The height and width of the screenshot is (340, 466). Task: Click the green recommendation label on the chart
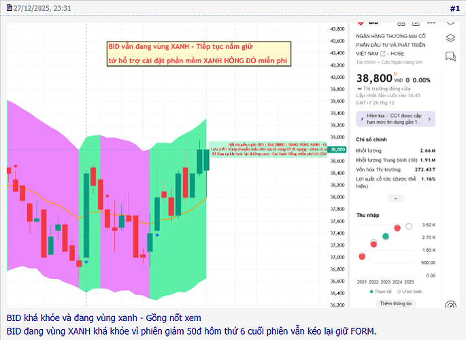click(x=268, y=150)
